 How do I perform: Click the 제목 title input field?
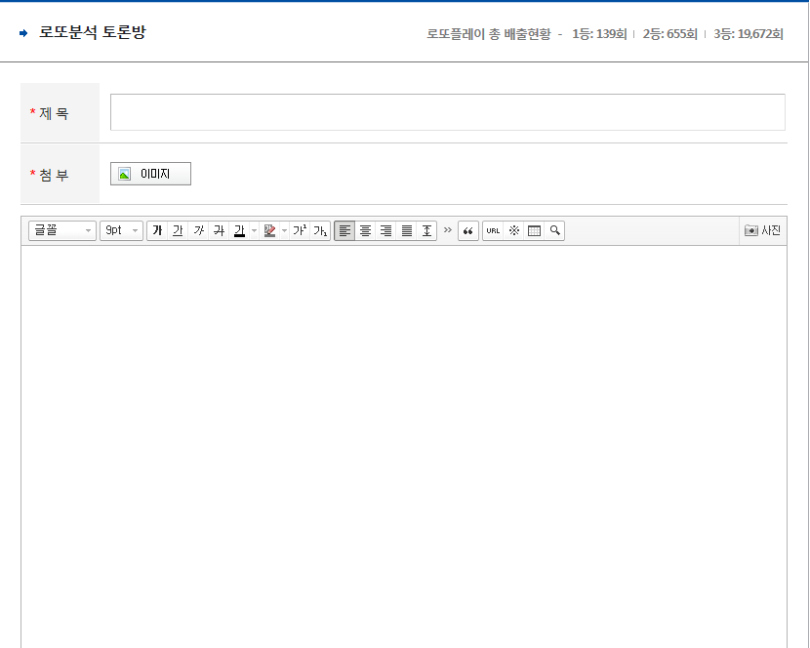pos(447,112)
